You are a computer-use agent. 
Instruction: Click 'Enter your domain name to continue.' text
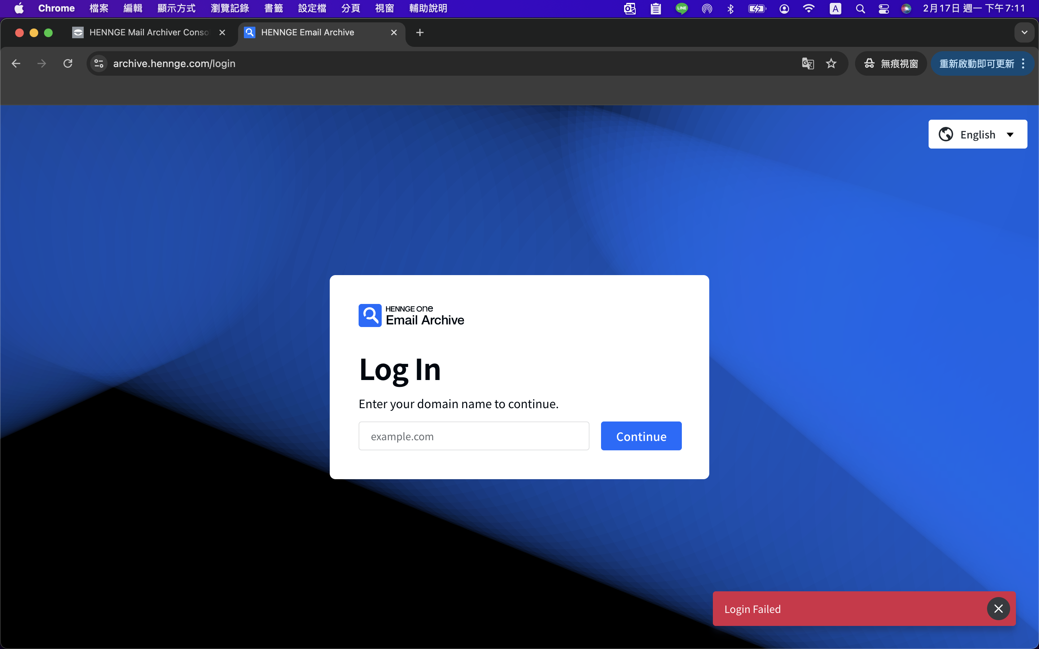459,404
